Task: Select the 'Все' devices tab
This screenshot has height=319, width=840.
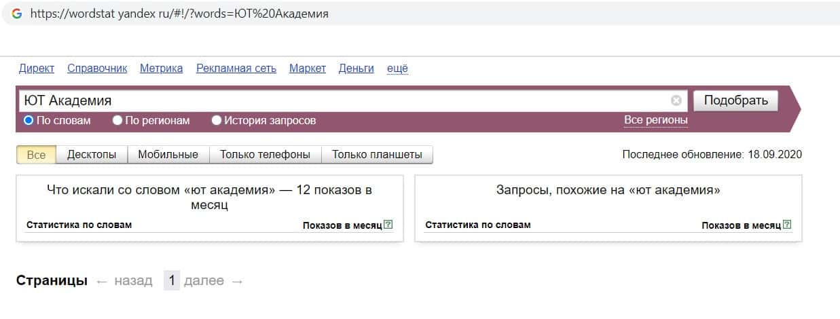Action: pos(36,155)
